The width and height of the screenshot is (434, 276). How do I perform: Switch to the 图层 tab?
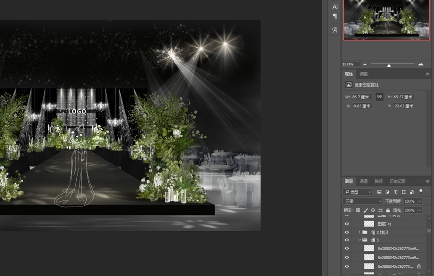tap(349, 181)
